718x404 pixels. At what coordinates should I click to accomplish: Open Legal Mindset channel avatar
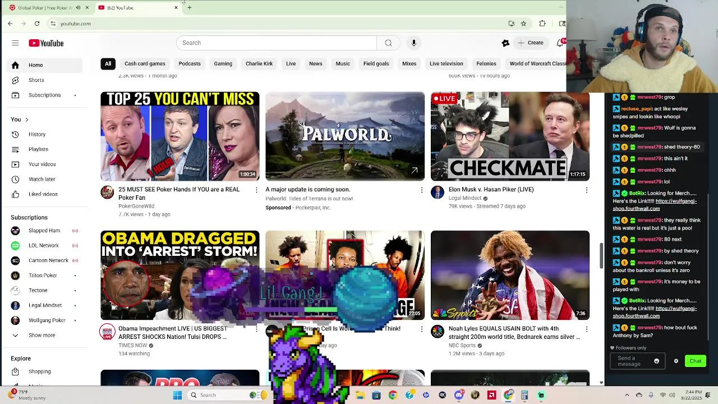pos(438,193)
